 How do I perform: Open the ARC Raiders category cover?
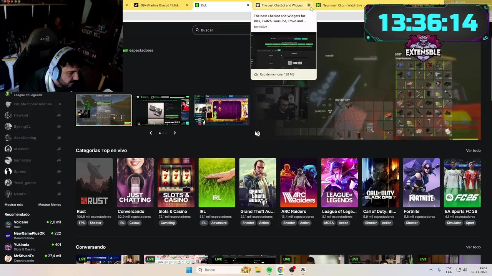point(299,183)
